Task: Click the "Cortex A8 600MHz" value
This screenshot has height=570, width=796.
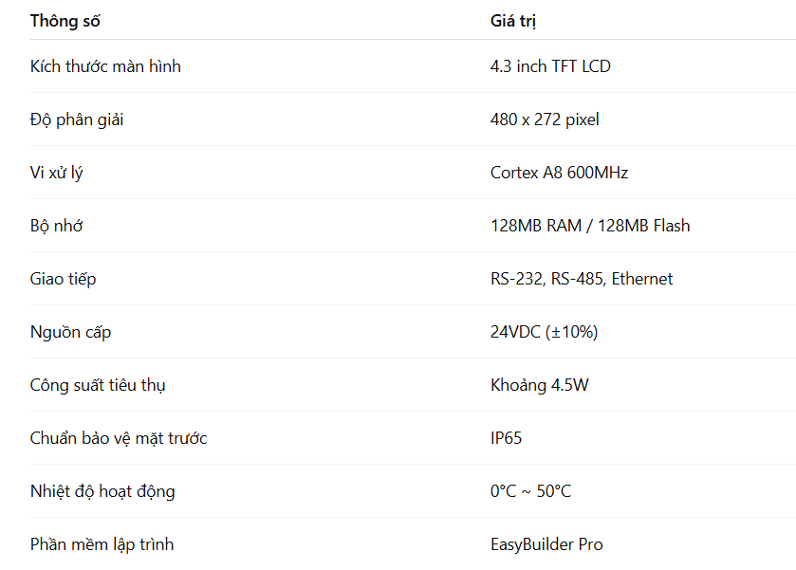Action: pos(559,173)
